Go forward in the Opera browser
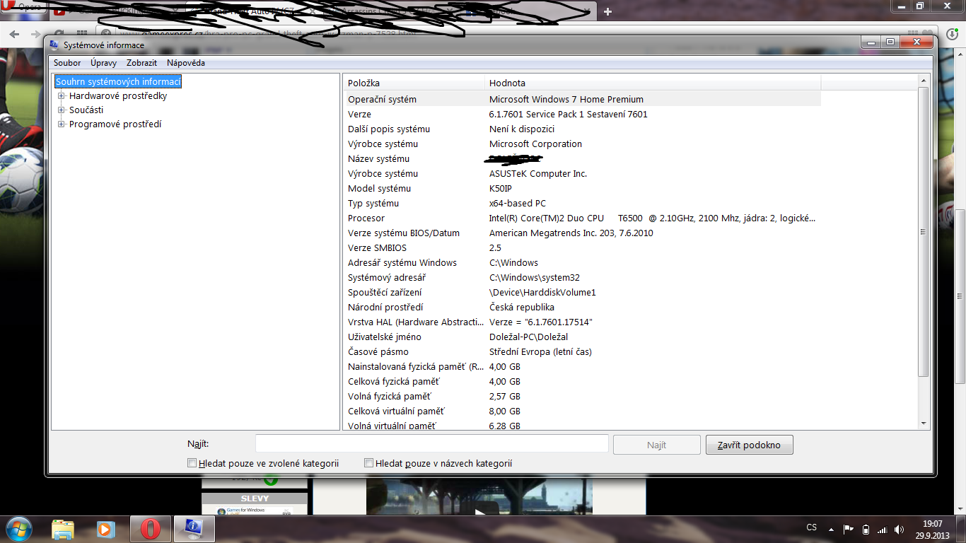 tap(35, 33)
